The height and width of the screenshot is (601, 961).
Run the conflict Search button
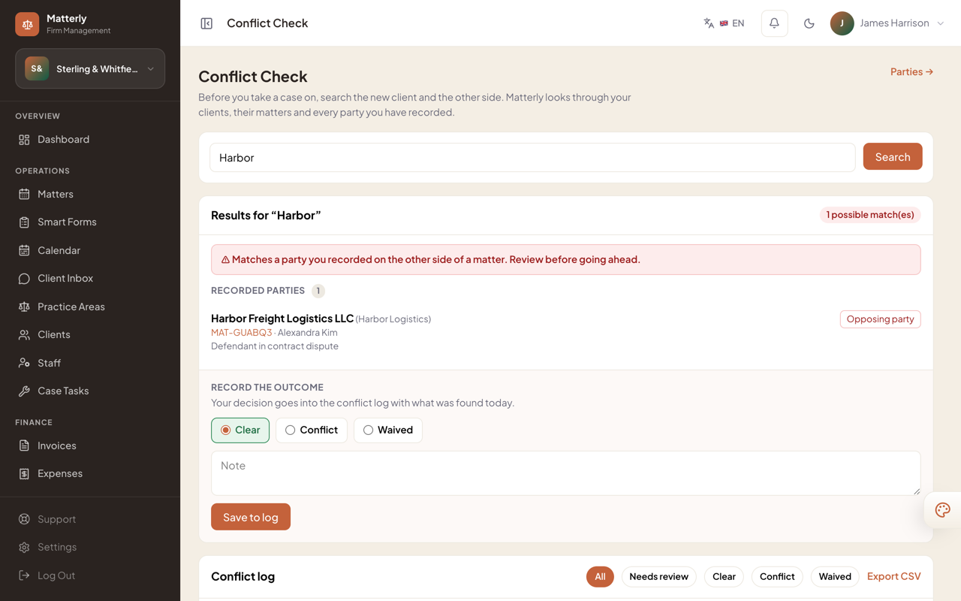[893, 157]
